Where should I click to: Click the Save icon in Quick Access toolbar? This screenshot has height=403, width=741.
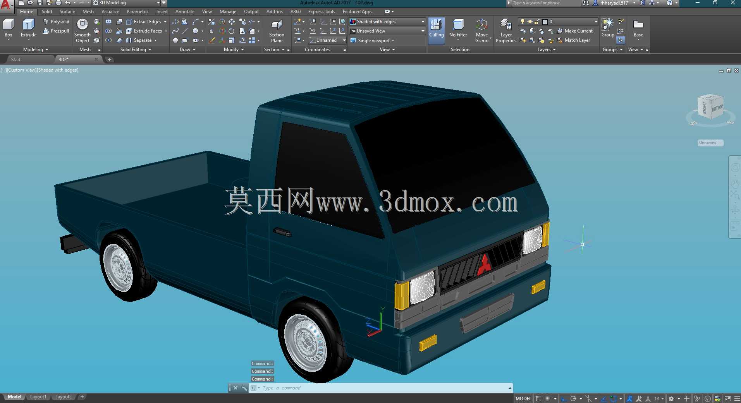(x=40, y=3)
